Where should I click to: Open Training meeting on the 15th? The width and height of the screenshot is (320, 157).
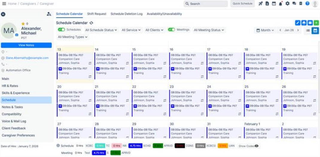150,73
